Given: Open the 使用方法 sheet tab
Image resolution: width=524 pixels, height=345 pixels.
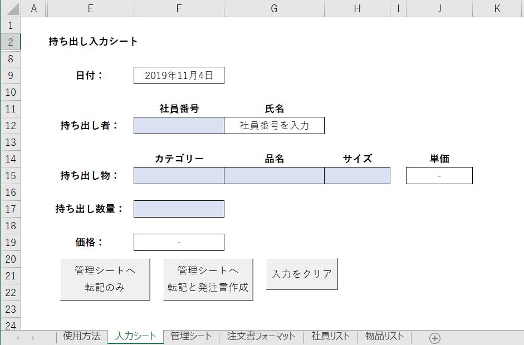Looking at the screenshot, I should point(82,336).
